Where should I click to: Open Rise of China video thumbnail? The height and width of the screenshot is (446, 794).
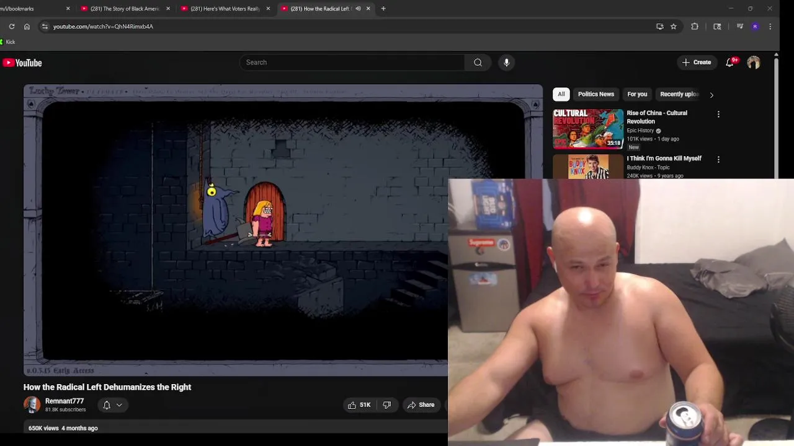[x=588, y=129]
